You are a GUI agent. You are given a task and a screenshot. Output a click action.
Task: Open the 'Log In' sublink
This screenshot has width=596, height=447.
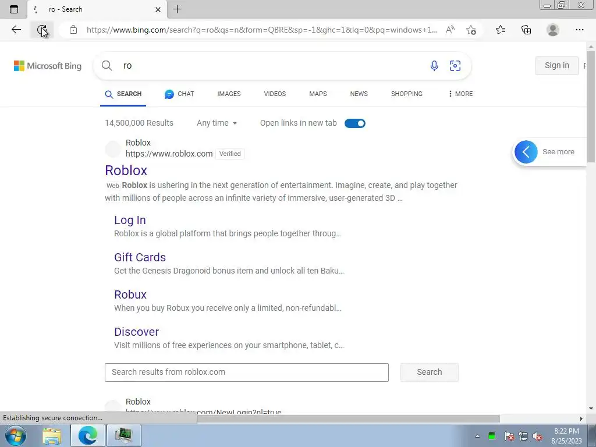tap(130, 220)
